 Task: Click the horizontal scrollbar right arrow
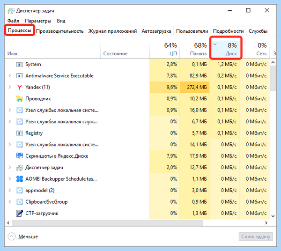click(x=266, y=223)
